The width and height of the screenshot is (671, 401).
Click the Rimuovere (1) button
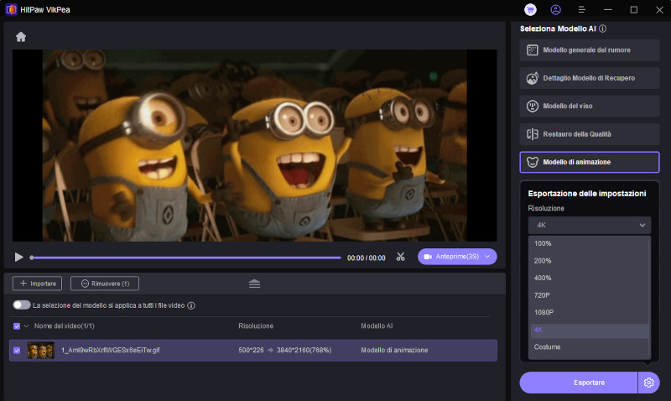click(x=105, y=284)
